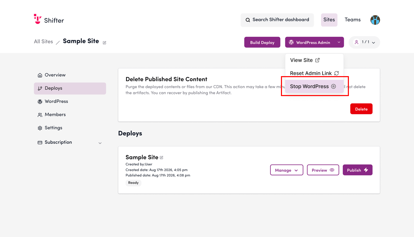Click the Ready status badge
Viewport: 414px width, 237px height.
point(133,183)
